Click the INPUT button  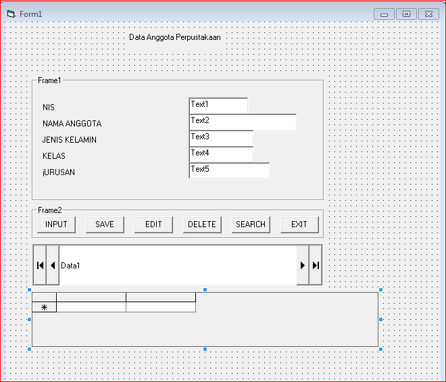(x=56, y=224)
